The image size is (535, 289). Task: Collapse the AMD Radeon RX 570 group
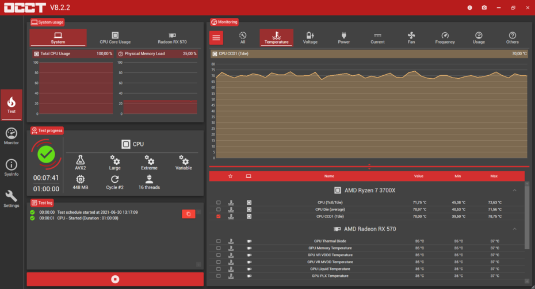[x=514, y=229]
